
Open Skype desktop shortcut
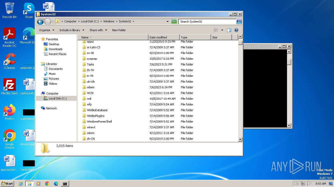pos(29,10)
